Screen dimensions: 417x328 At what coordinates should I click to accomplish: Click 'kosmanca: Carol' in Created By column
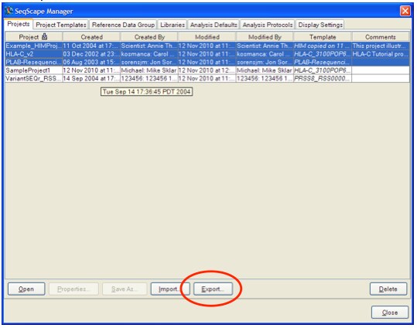pos(149,54)
